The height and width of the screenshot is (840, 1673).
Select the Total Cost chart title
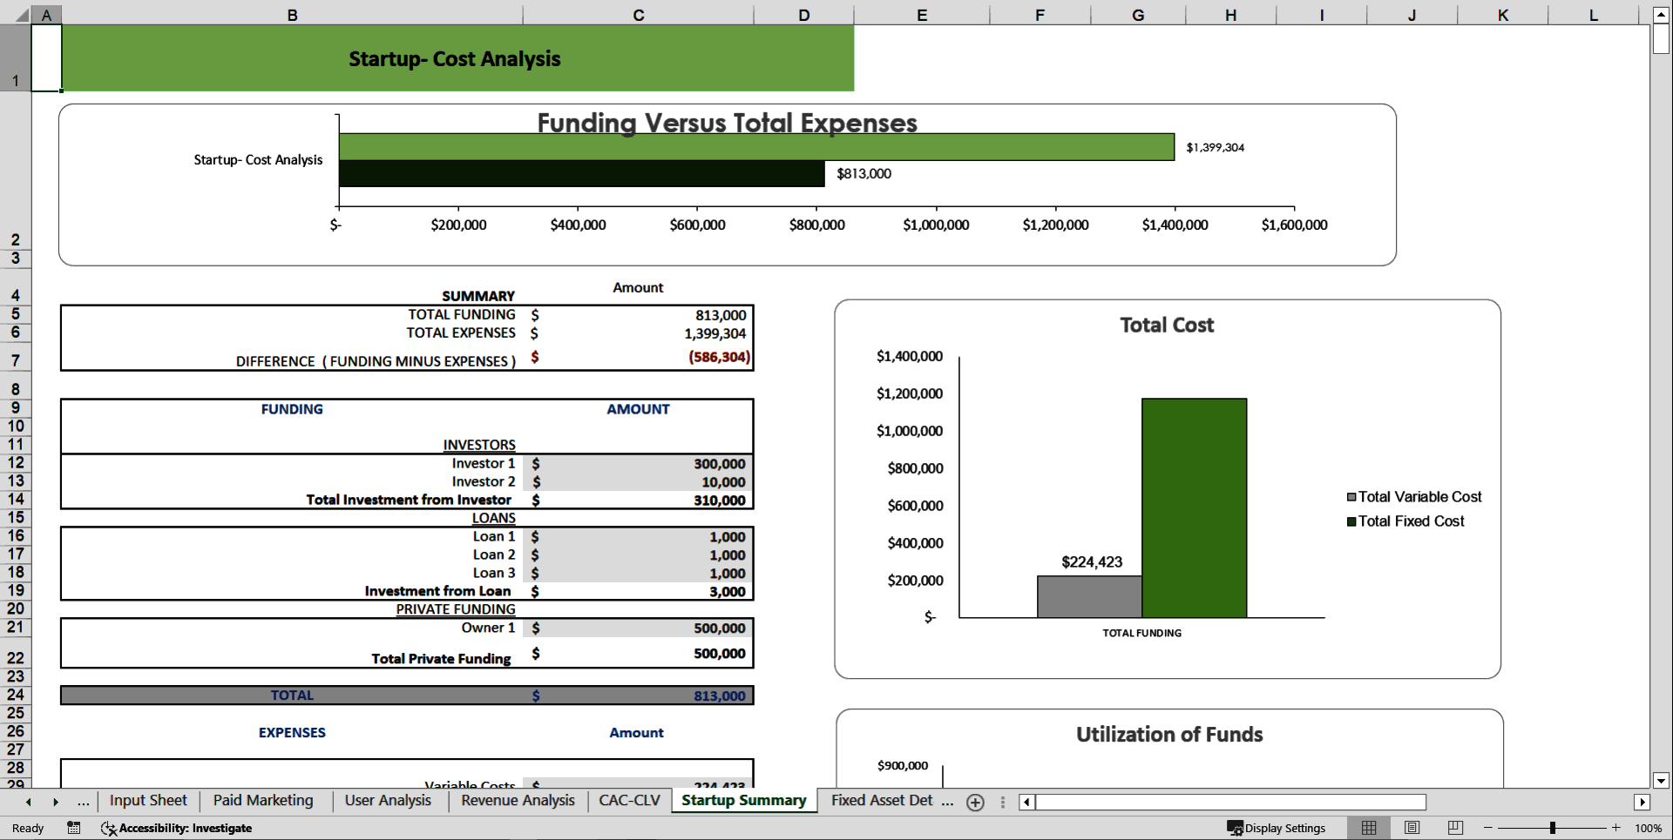point(1167,325)
